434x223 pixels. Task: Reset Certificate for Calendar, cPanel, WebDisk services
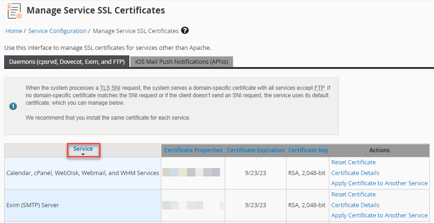tap(353, 162)
